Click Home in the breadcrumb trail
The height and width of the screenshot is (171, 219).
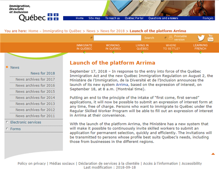click(x=33, y=31)
